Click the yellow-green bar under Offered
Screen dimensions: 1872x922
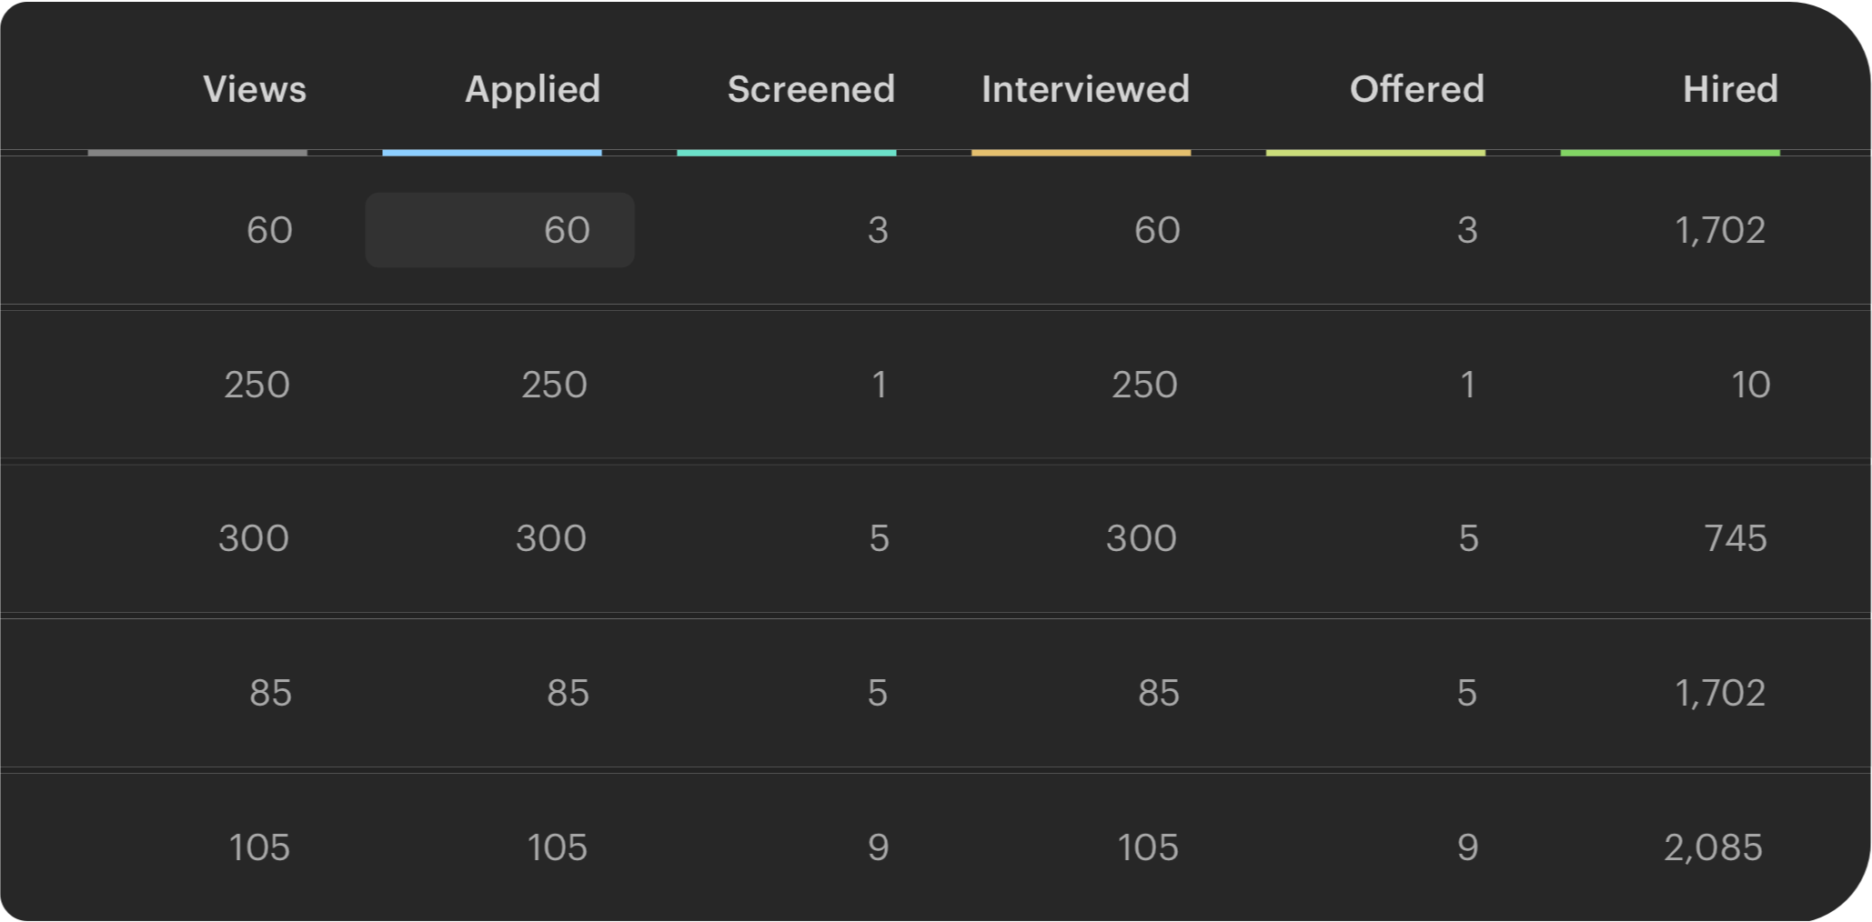(1375, 153)
